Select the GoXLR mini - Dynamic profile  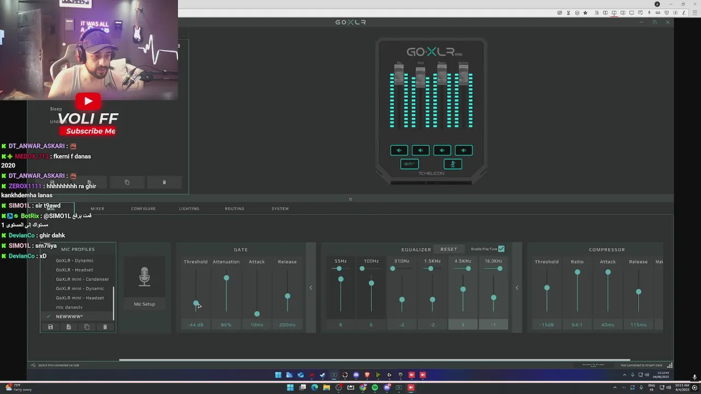[x=80, y=288]
